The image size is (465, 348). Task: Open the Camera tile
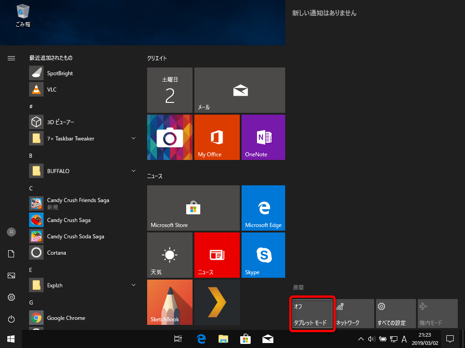[169, 137]
